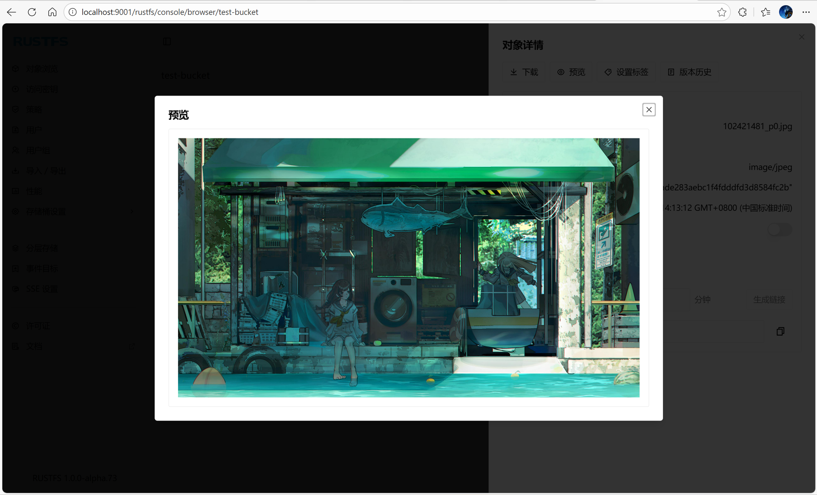The width and height of the screenshot is (817, 495).
Task: Open the browser extensions puzzle icon
Action: (x=742, y=12)
